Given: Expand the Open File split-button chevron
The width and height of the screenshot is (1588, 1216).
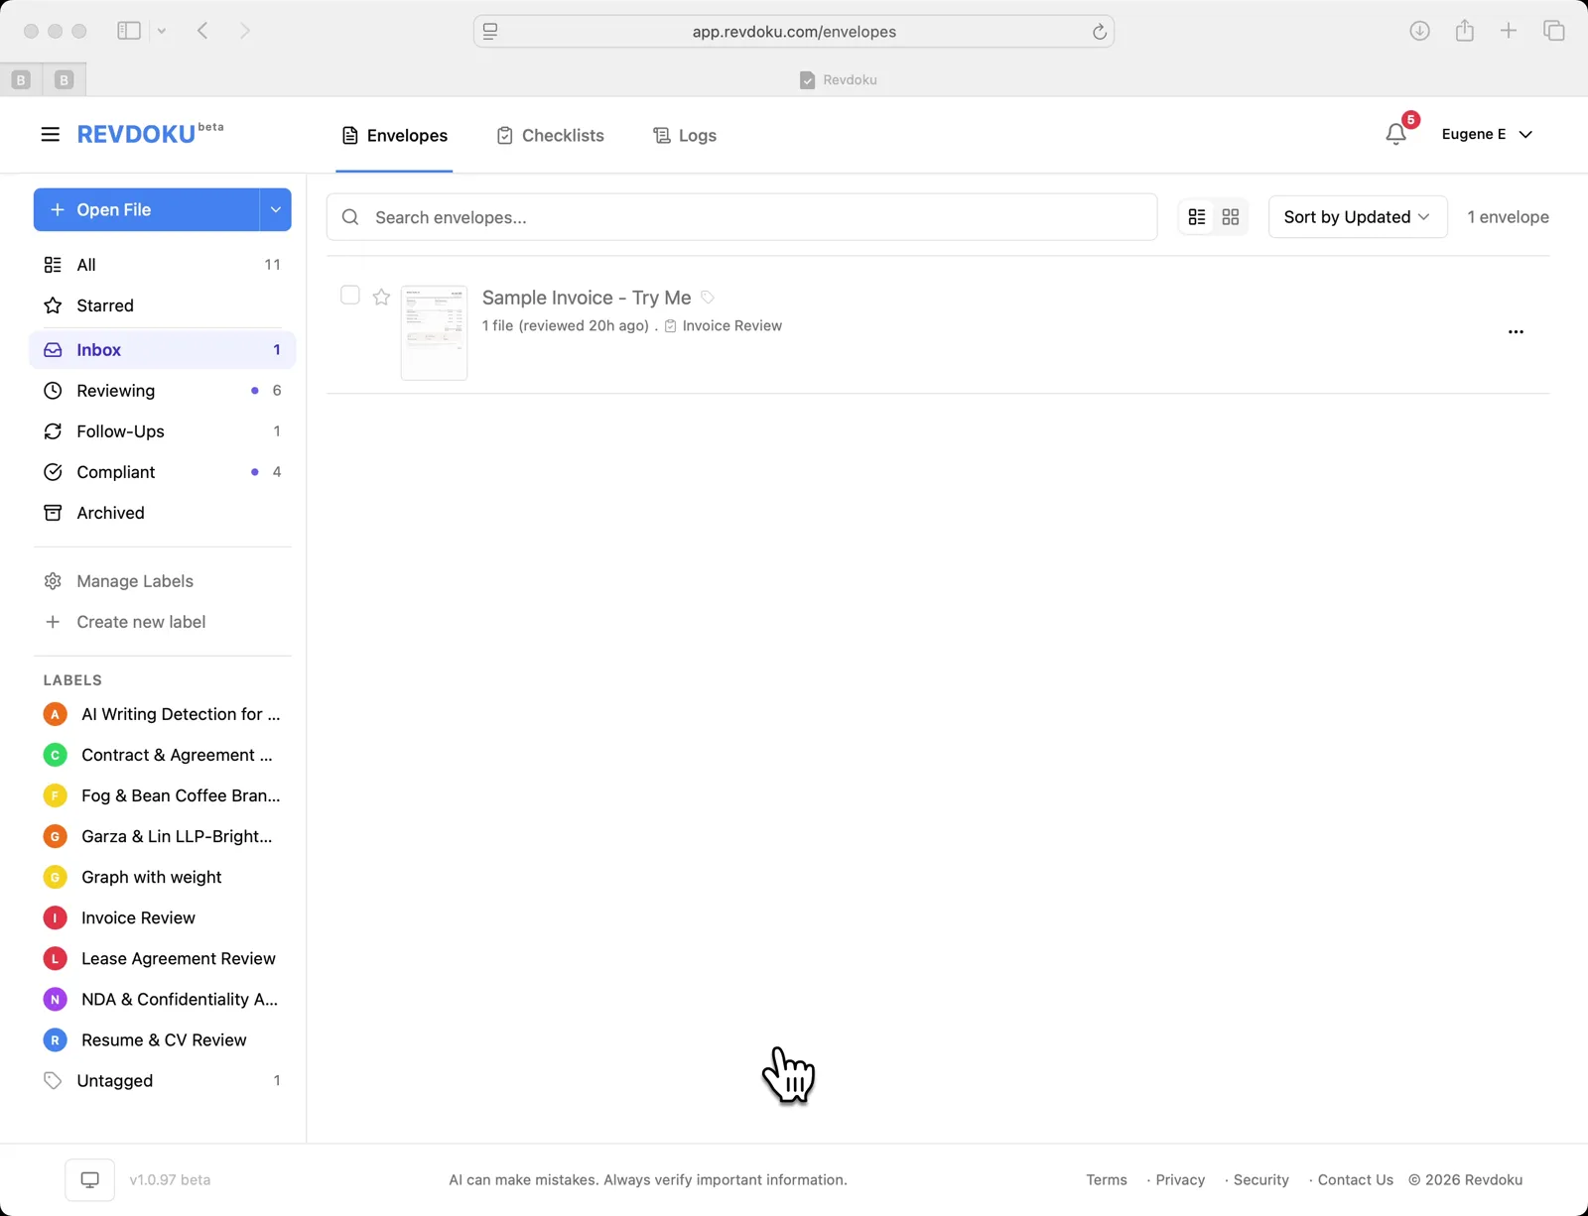Looking at the screenshot, I should pyautogui.click(x=275, y=209).
